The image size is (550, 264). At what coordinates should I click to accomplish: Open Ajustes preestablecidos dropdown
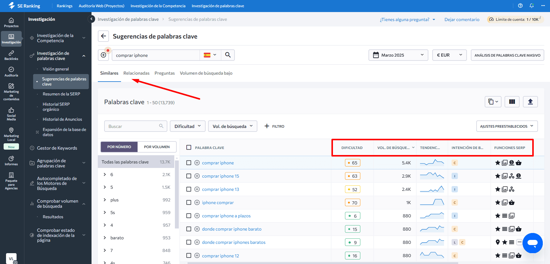click(x=507, y=126)
